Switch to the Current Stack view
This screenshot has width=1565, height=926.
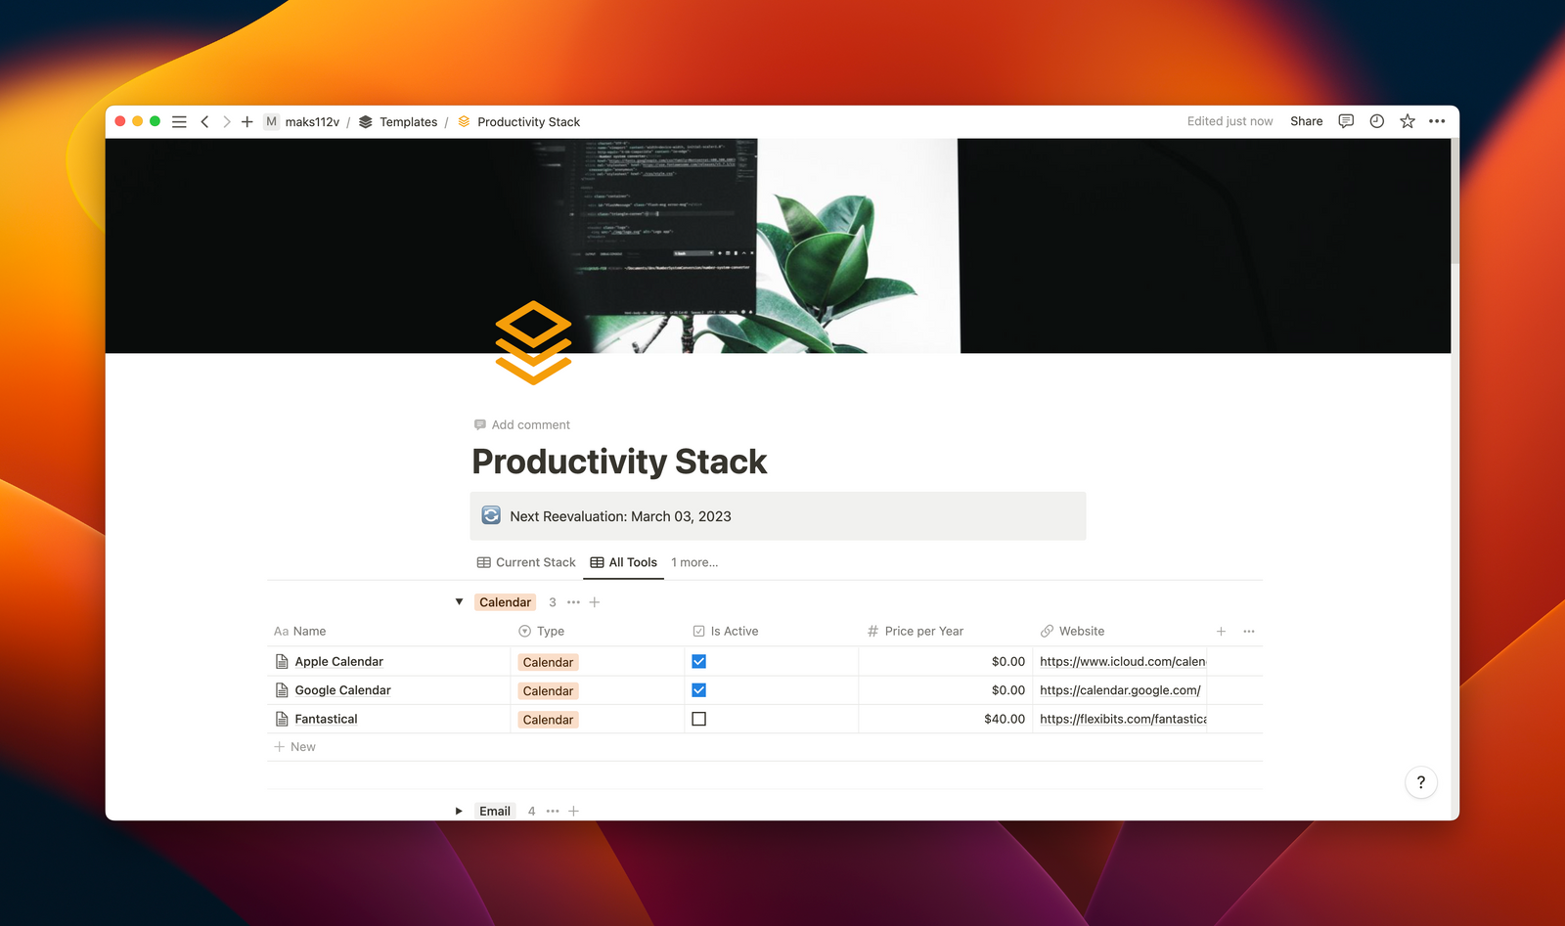pyautogui.click(x=526, y=562)
